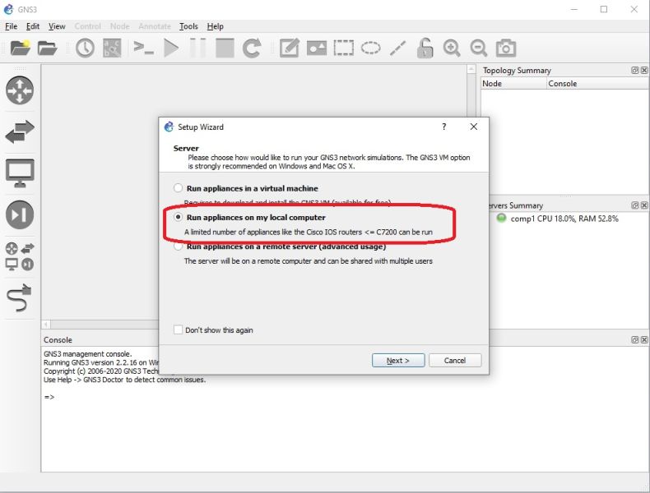Select the Draw rectangle tool
The width and height of the screenshot is (650, 493).
[344, 48]
